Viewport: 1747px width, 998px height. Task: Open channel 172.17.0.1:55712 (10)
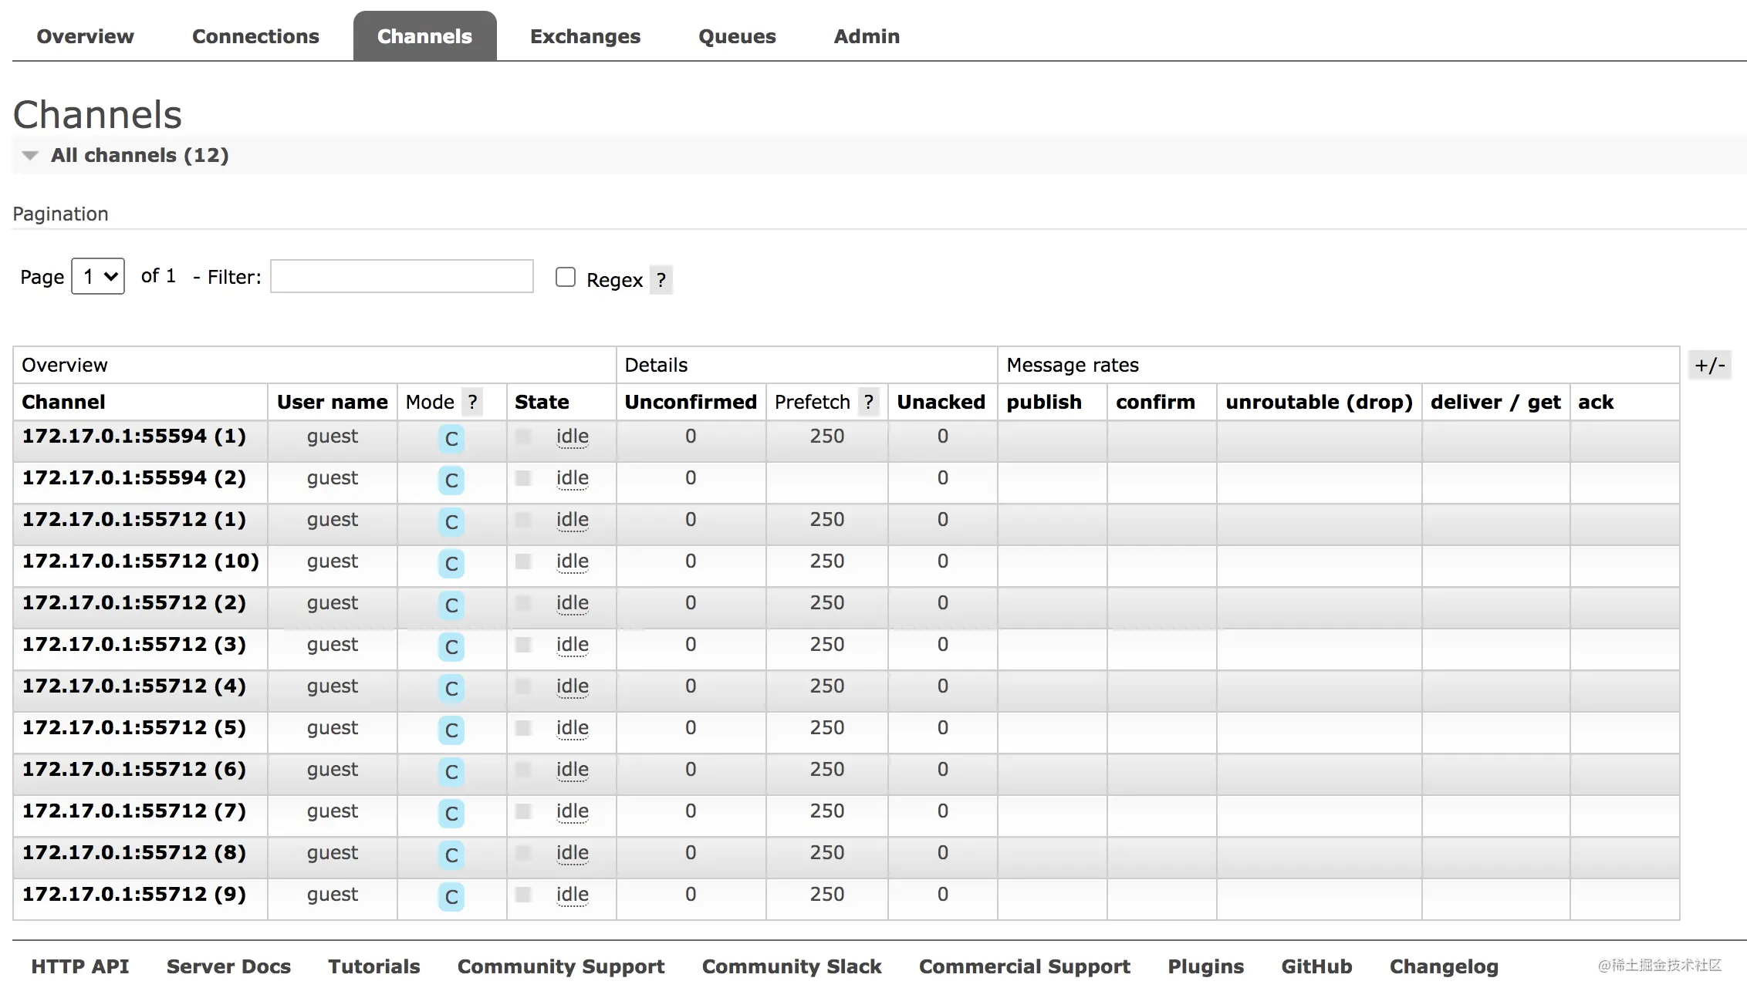140,561
